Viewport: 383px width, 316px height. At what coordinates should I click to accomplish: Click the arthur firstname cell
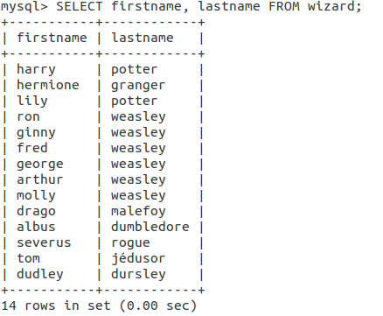click(x=40, y=179)
